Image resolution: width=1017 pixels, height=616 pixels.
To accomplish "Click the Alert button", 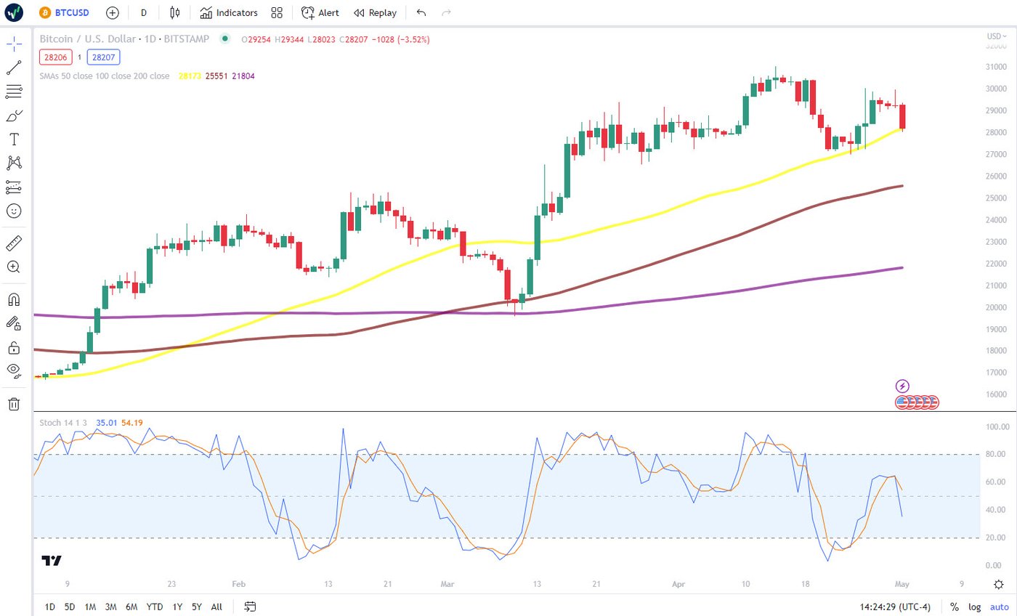I will click(x=320, y=12).
